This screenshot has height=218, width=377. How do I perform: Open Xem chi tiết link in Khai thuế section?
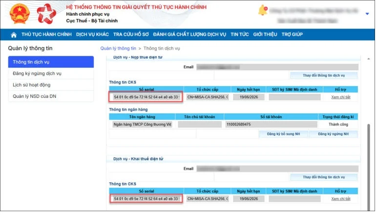pyautogui.click(x=341, y=199)
